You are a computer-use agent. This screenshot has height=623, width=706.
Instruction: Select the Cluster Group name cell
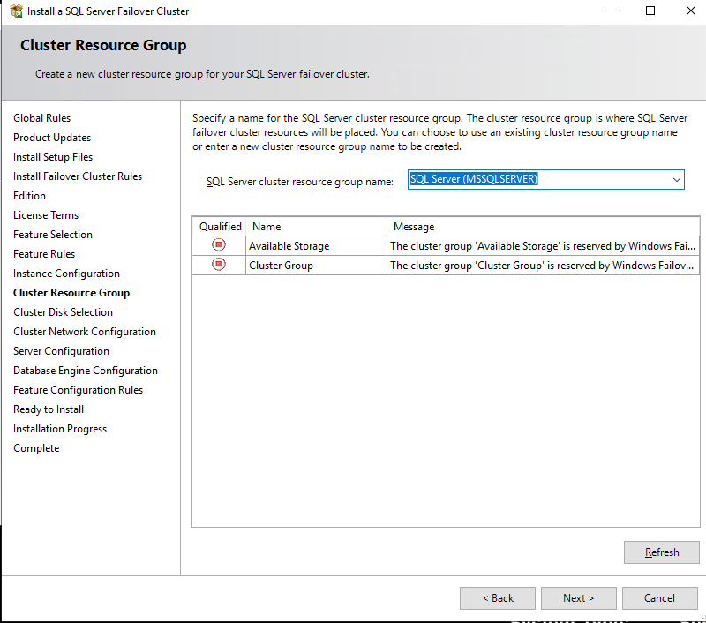coord(316,265)
